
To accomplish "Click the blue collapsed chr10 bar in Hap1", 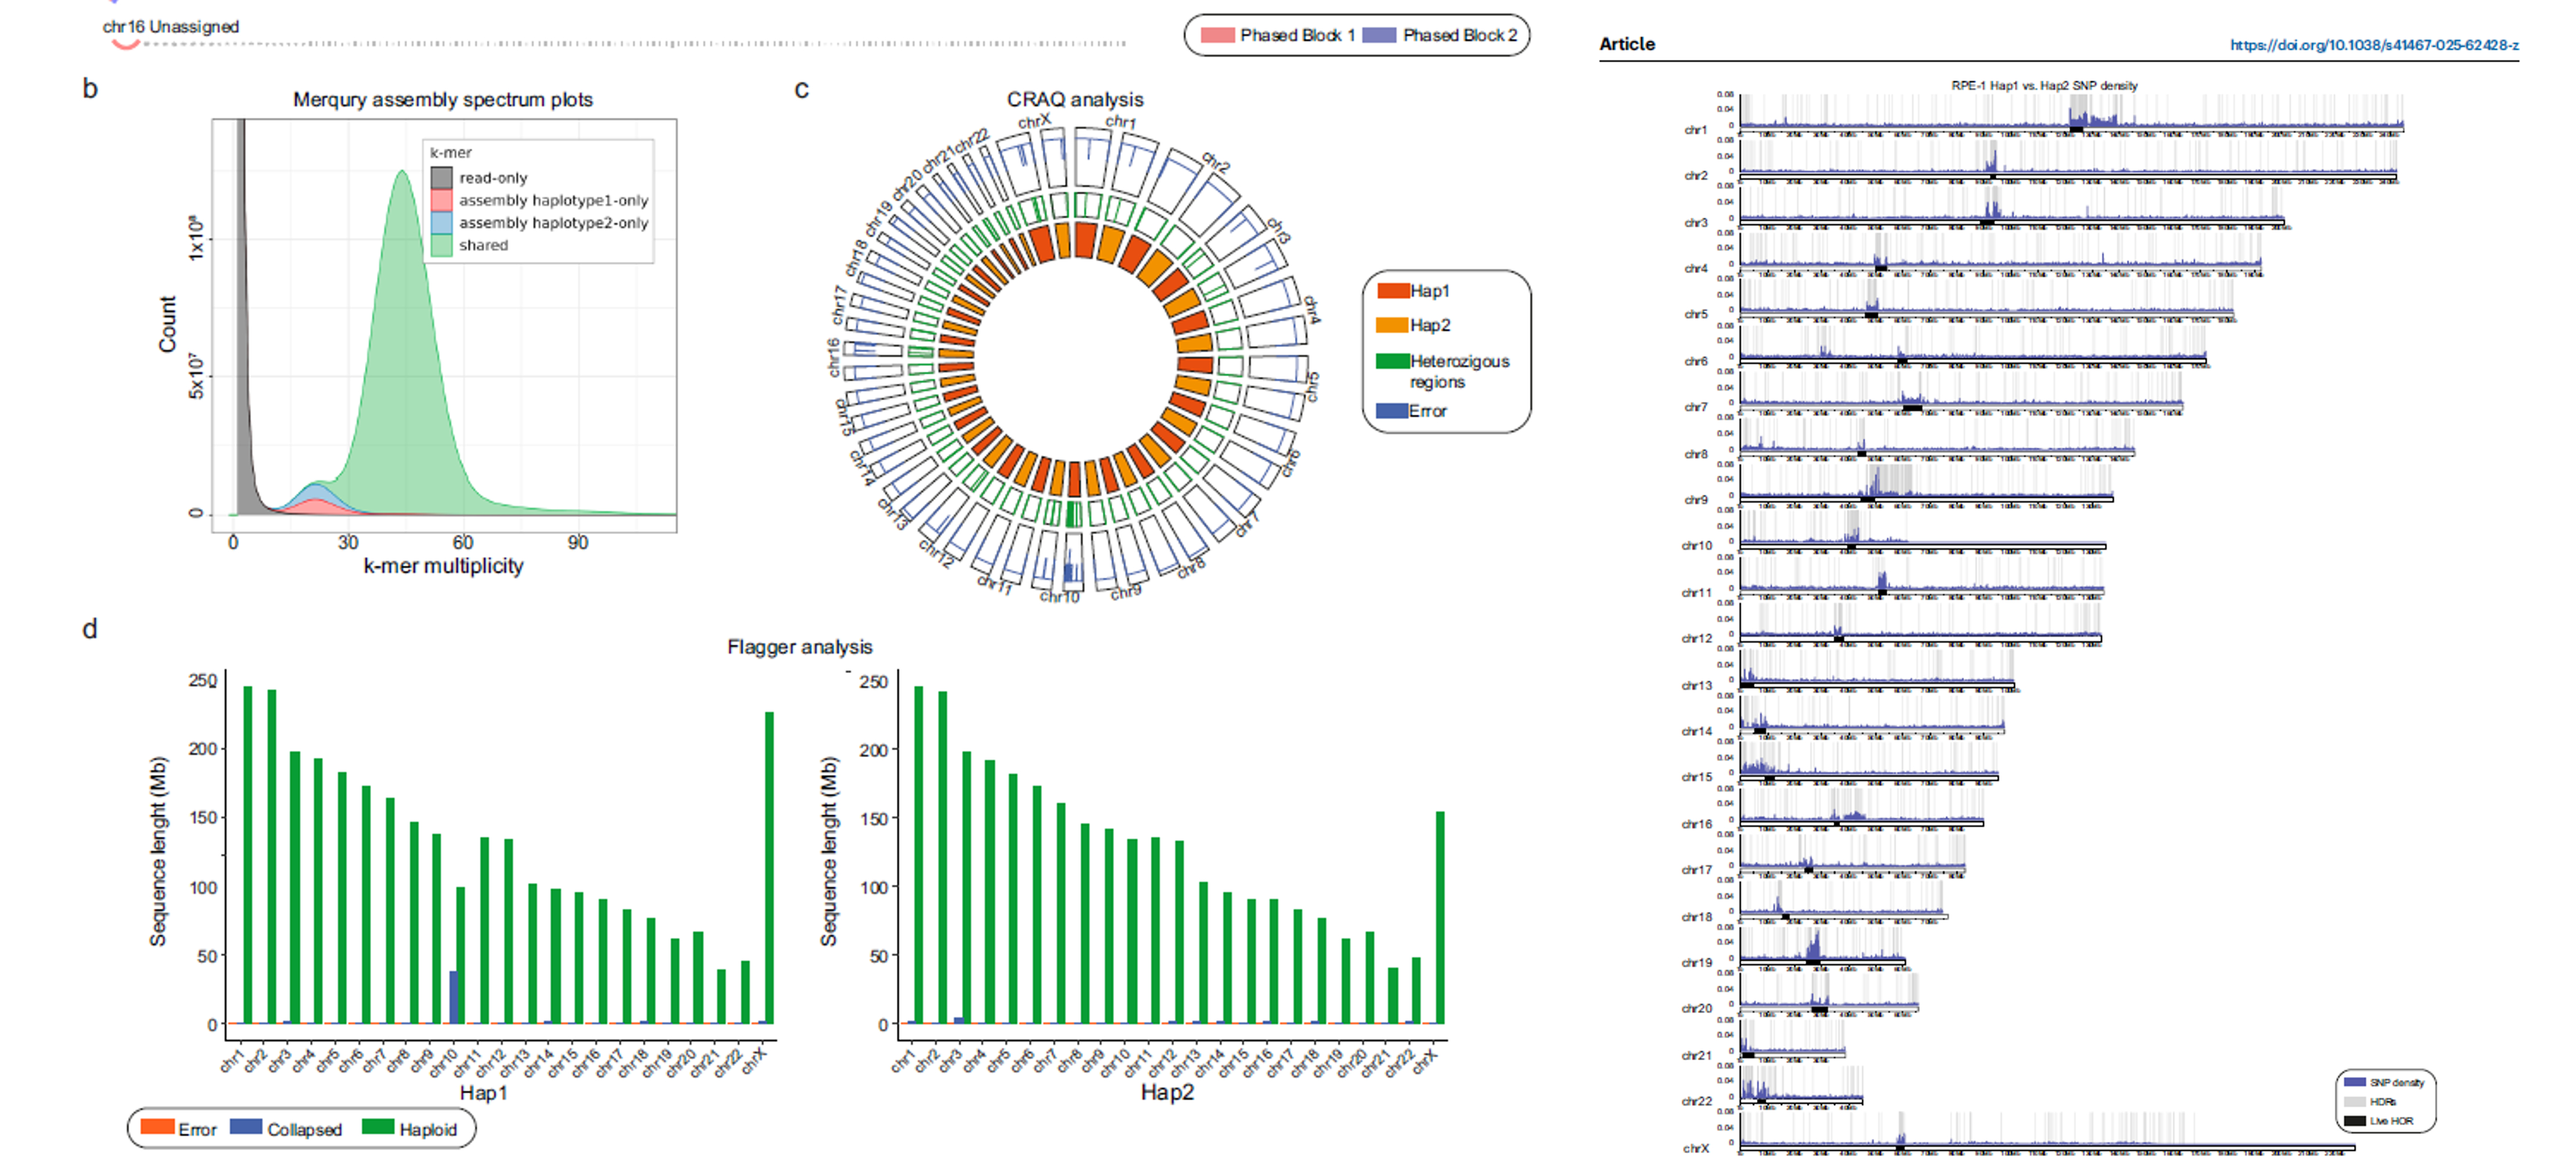I will point(454,997).
